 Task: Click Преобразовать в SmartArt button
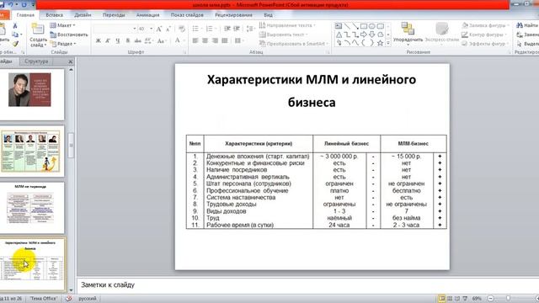[294, 44]
